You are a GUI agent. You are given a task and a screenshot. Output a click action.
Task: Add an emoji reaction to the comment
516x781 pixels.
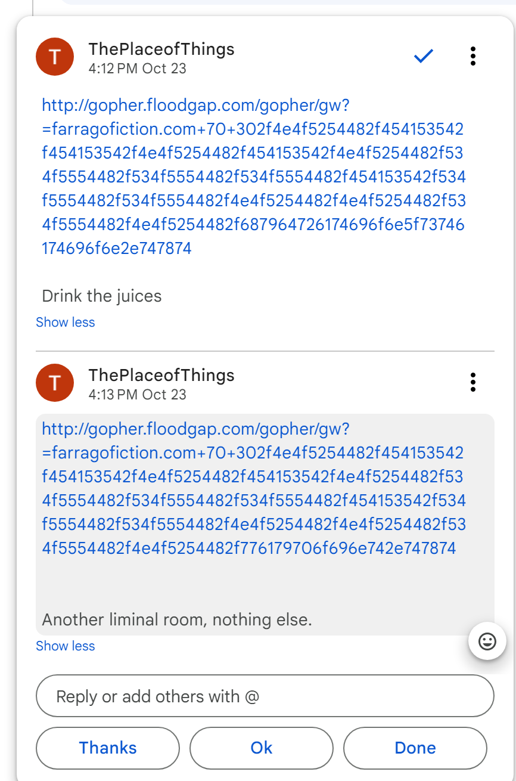(487, 641)
